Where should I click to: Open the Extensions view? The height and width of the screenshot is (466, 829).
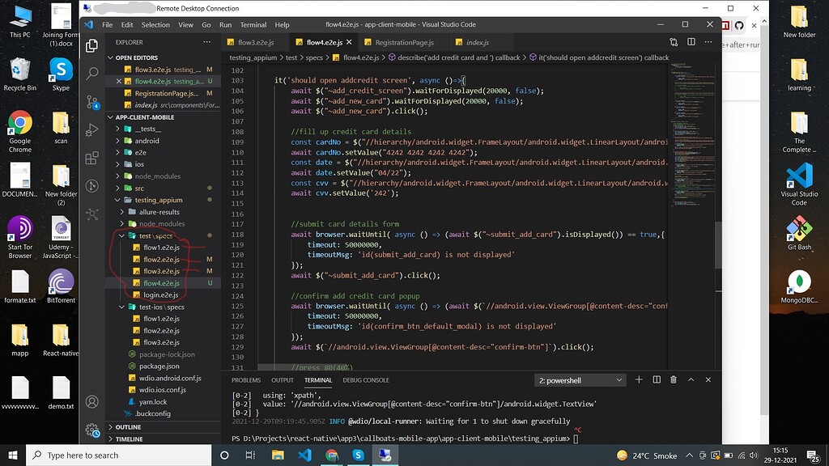point(92,158)
